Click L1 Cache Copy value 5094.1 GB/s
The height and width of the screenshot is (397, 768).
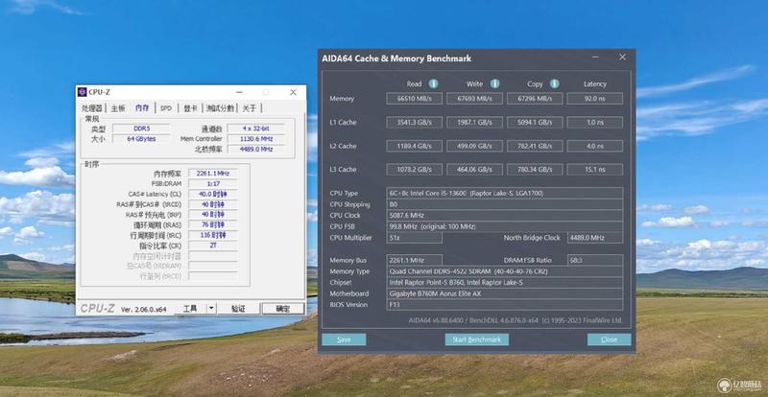tap(535, 123)
